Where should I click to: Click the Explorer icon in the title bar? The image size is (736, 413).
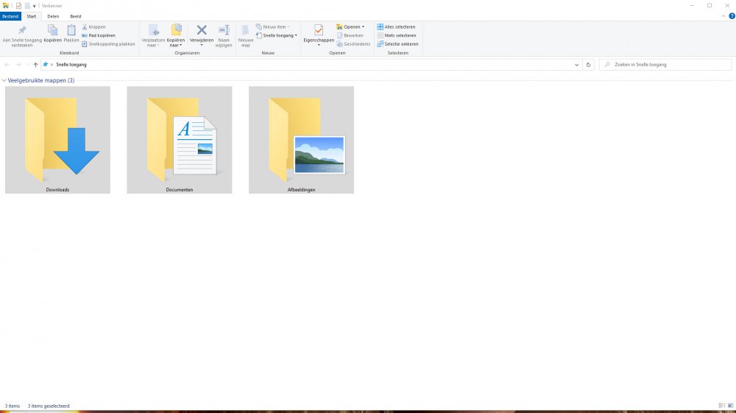coord(6,6)
